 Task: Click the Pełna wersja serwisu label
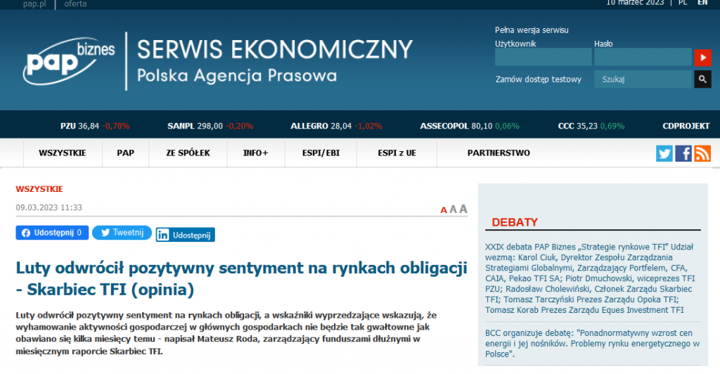point(532,30)
